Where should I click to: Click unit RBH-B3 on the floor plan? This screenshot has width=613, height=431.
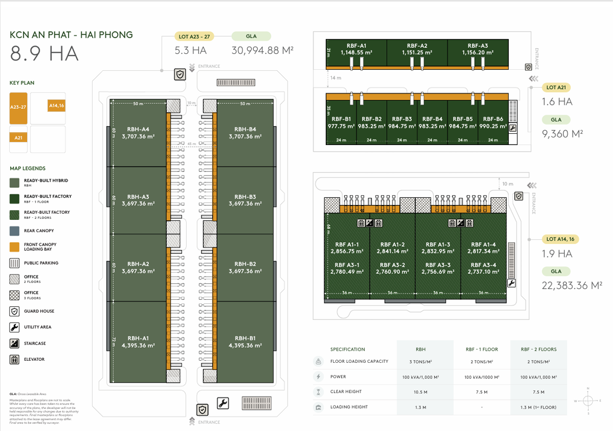pyautogui.click(x=246, y=200)
